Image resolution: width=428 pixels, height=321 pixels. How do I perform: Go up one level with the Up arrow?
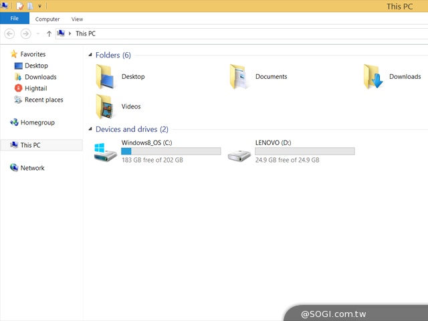tap(49, 33)
